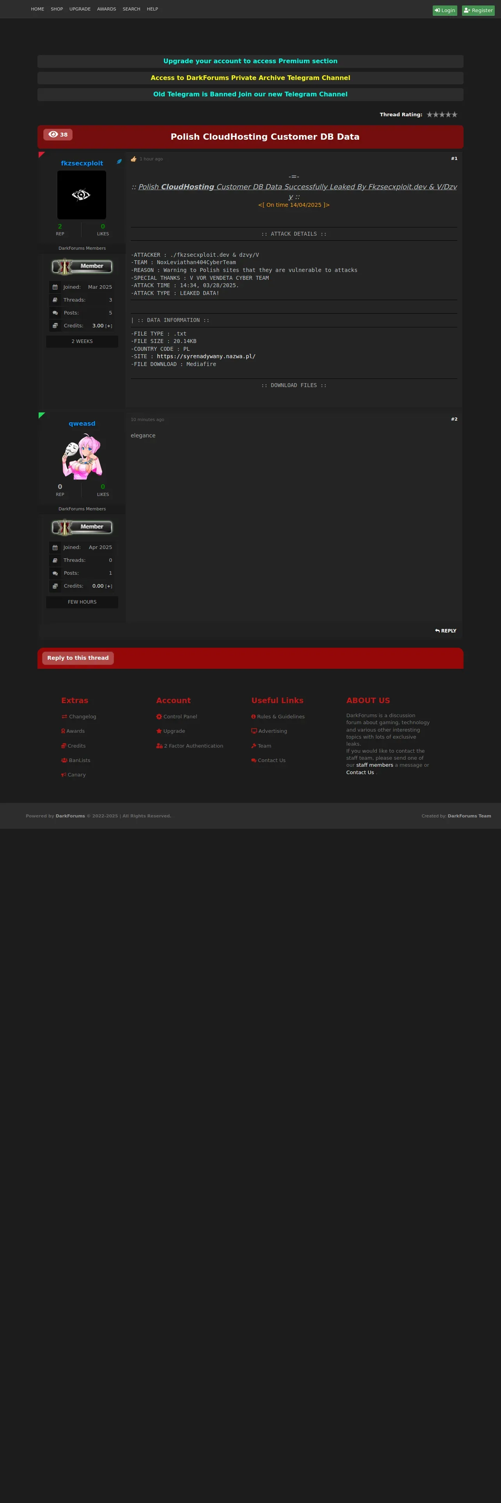Open the SHOP menu item
Viewport: 501px width, 1503px height.
coord(57,9)
